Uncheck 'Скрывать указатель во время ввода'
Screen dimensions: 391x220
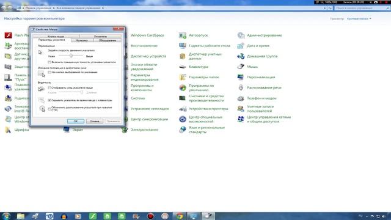tap(49, 100)
